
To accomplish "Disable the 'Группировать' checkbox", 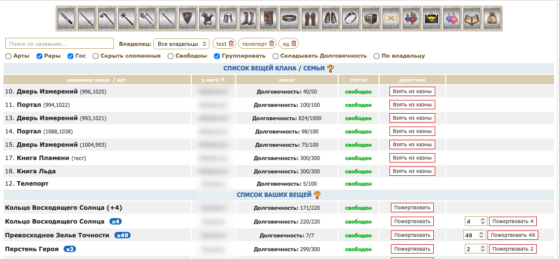I will click(x=217, y=56).
